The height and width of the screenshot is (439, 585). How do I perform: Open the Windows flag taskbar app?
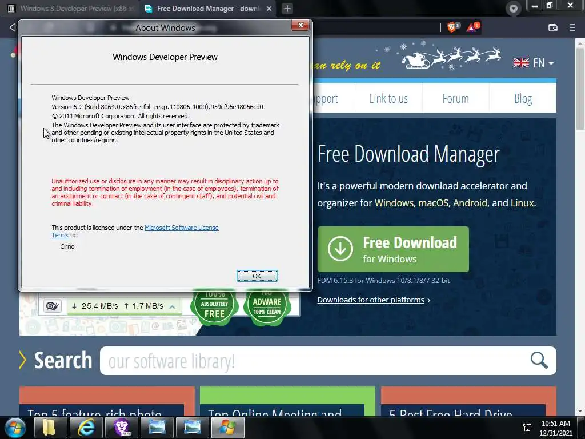tap(227, 428)
